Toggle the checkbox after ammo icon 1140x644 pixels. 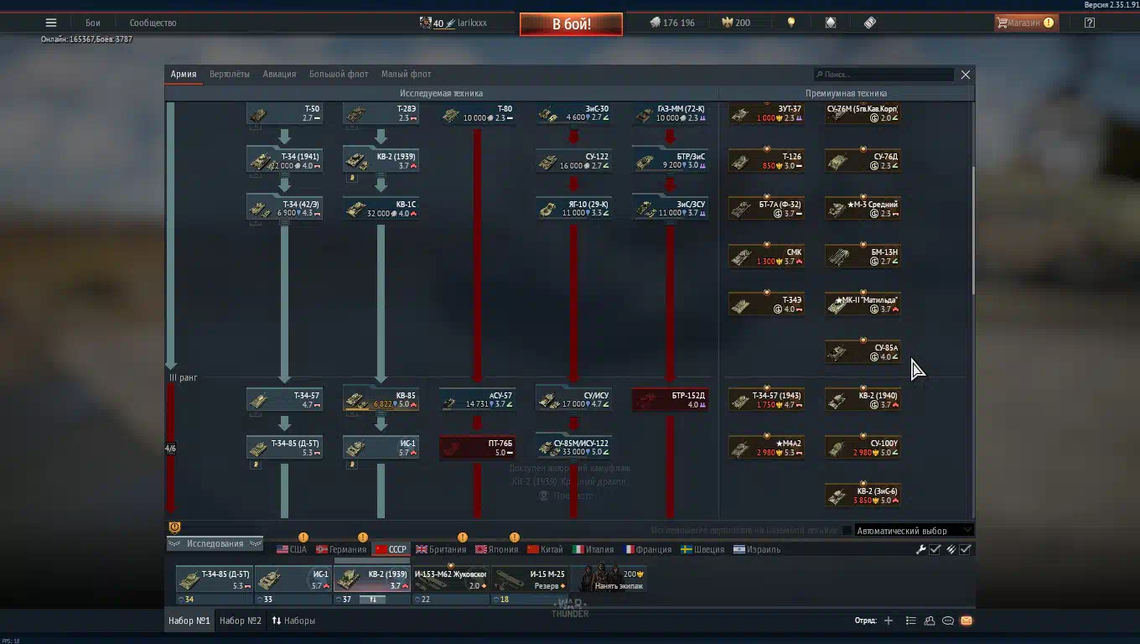965,549
